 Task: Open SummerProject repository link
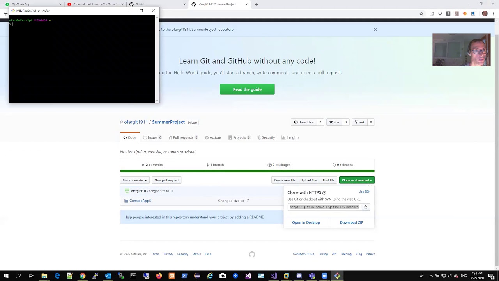point(168,122)
